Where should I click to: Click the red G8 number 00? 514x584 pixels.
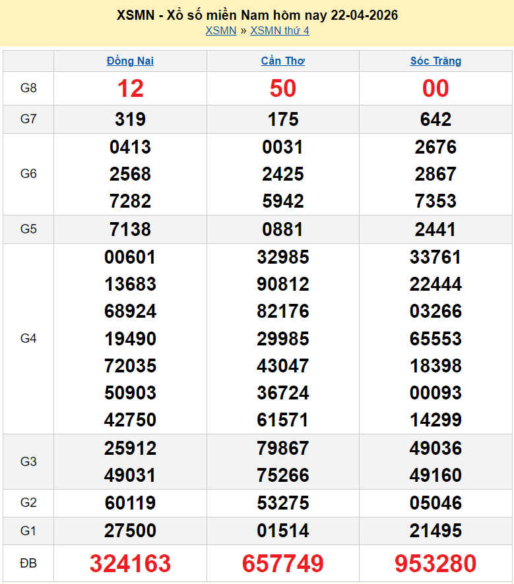point(435,88)
